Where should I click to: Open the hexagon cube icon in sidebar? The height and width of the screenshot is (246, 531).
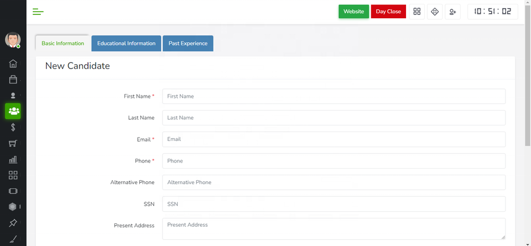click(x=13, y=206)
